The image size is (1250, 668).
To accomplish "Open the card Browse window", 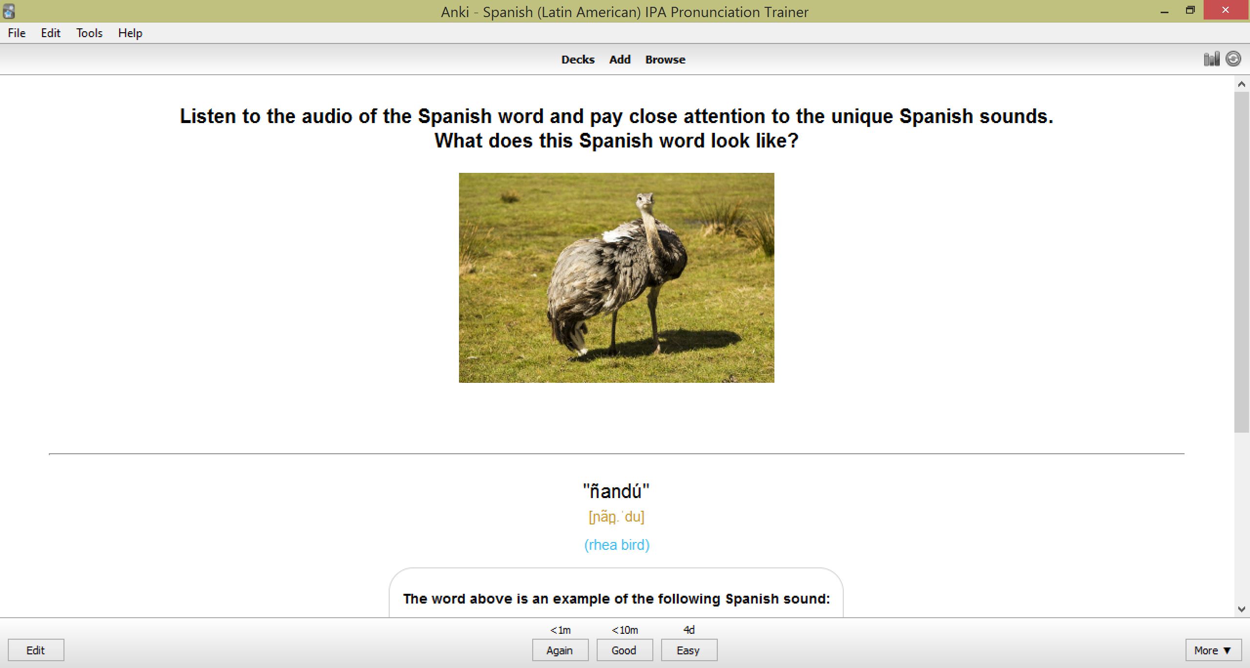I will click(665, 60).
